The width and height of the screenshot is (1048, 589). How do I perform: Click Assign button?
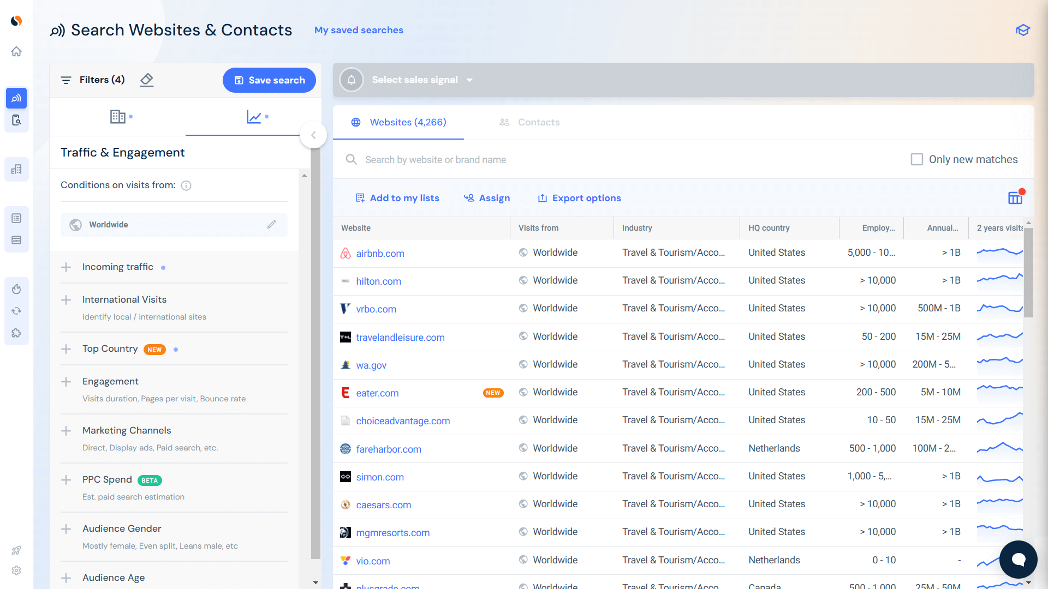487,198
